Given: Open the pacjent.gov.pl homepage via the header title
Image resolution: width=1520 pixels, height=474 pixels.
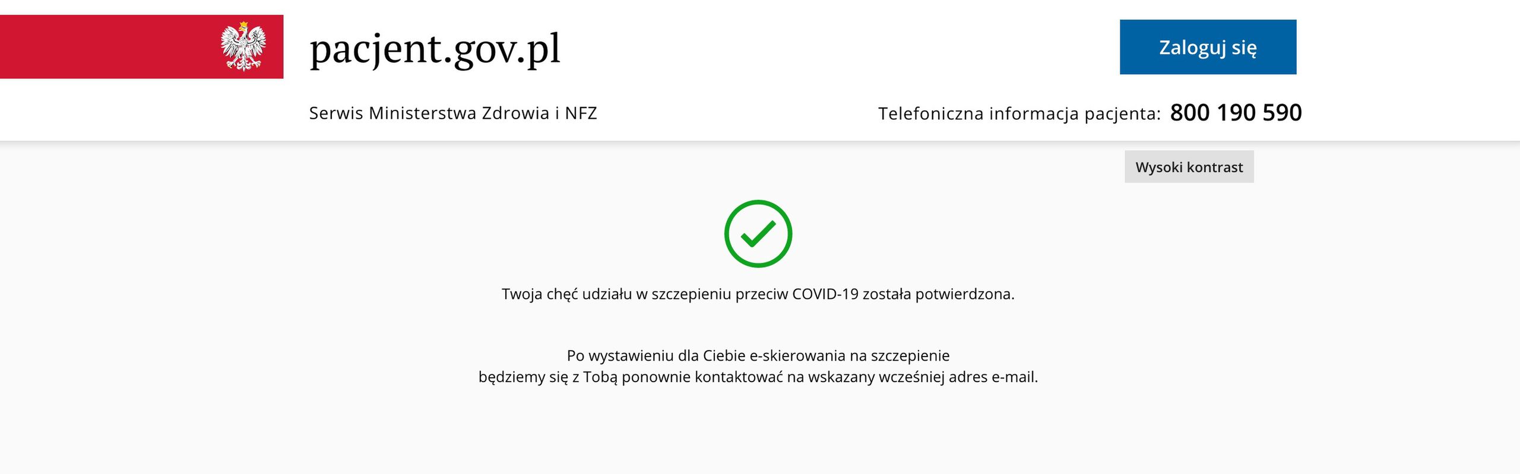Looking at the screenshot, I should point(435,50).
